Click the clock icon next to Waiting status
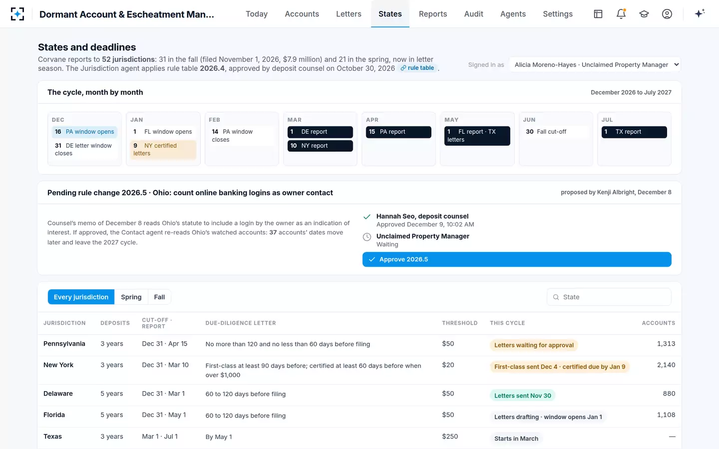This screenshot has width=719, height=449. click(367, 237)
